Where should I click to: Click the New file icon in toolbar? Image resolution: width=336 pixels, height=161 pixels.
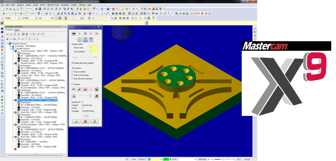[3, 9]
